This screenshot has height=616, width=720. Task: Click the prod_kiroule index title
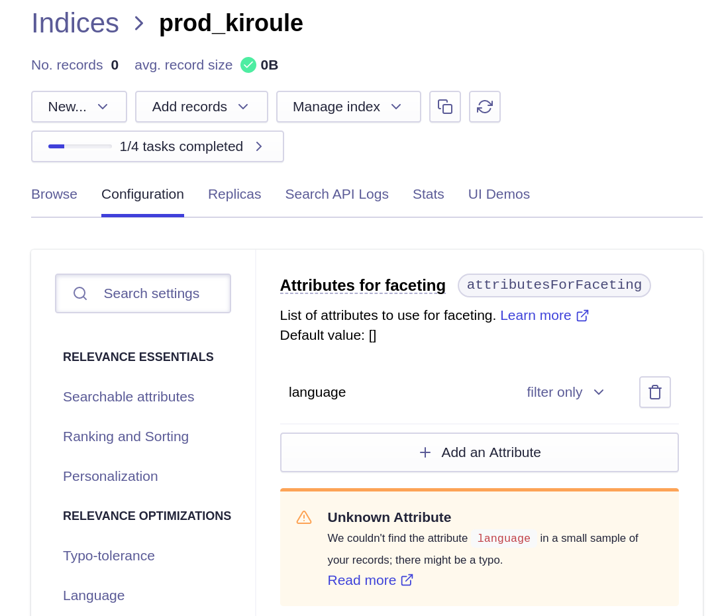(x=231, y=23)
